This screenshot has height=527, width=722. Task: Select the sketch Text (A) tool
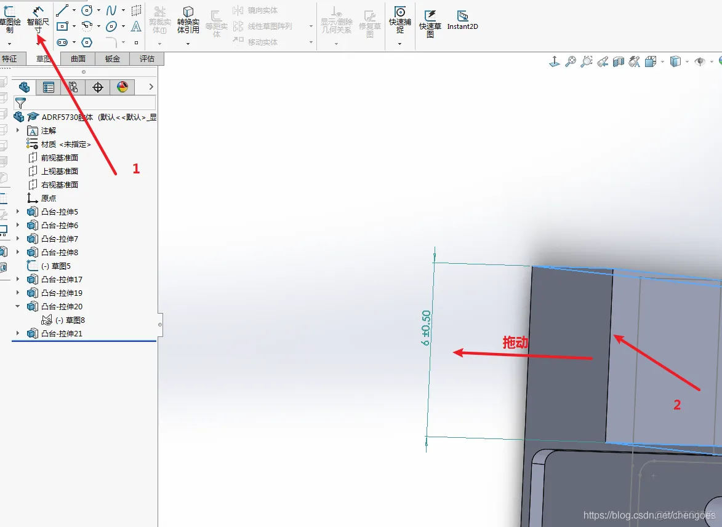136,26
